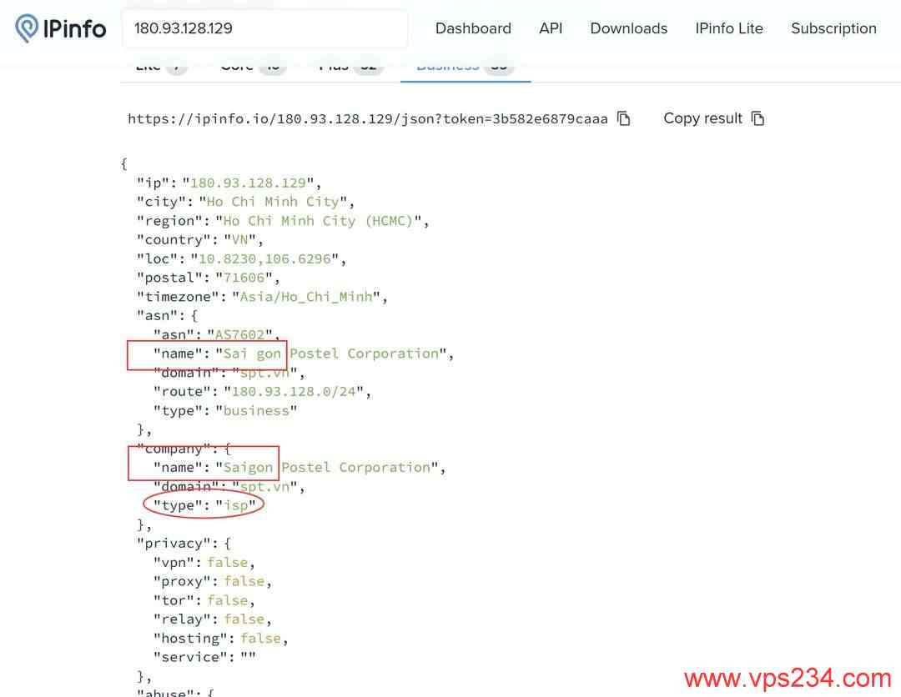Click the Copy result button
The width and height of the screenshot is (901, 697).
(x=713, y=118)
